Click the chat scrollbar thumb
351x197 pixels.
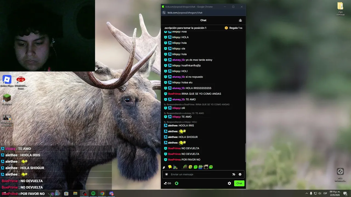click(x=245, y=152)
